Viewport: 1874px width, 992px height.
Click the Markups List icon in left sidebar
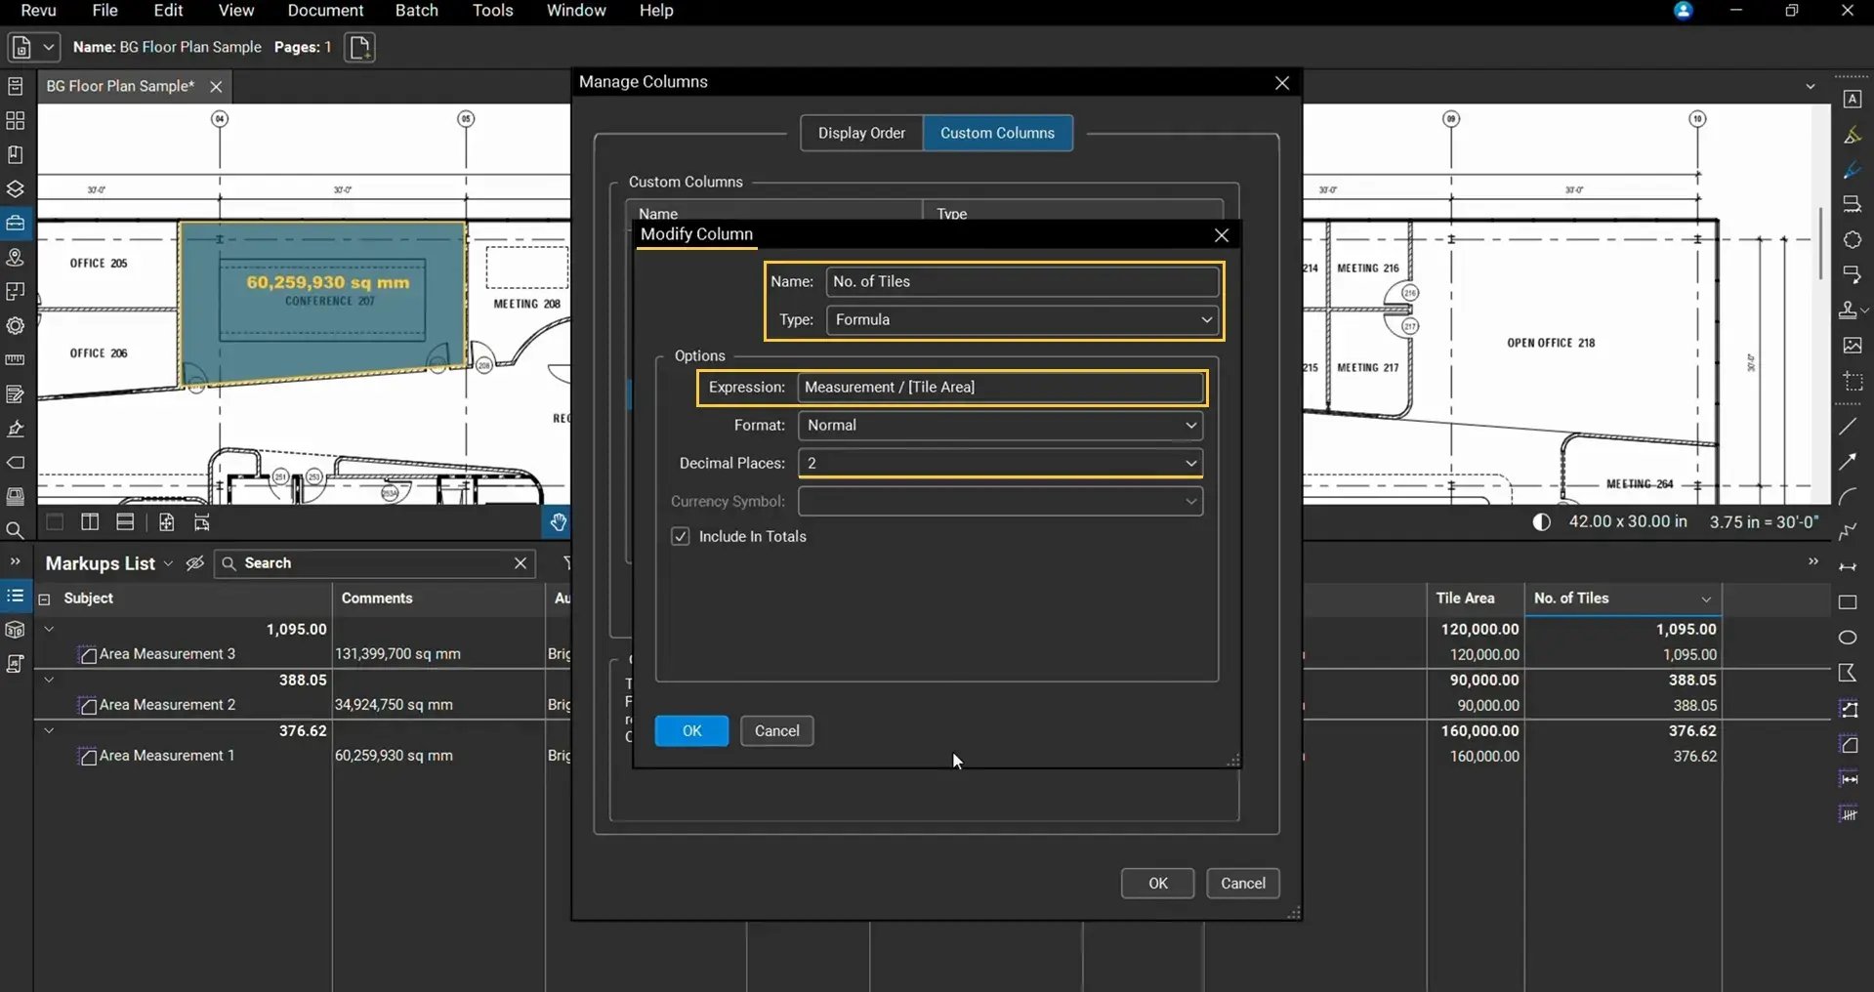pos(16,596)
